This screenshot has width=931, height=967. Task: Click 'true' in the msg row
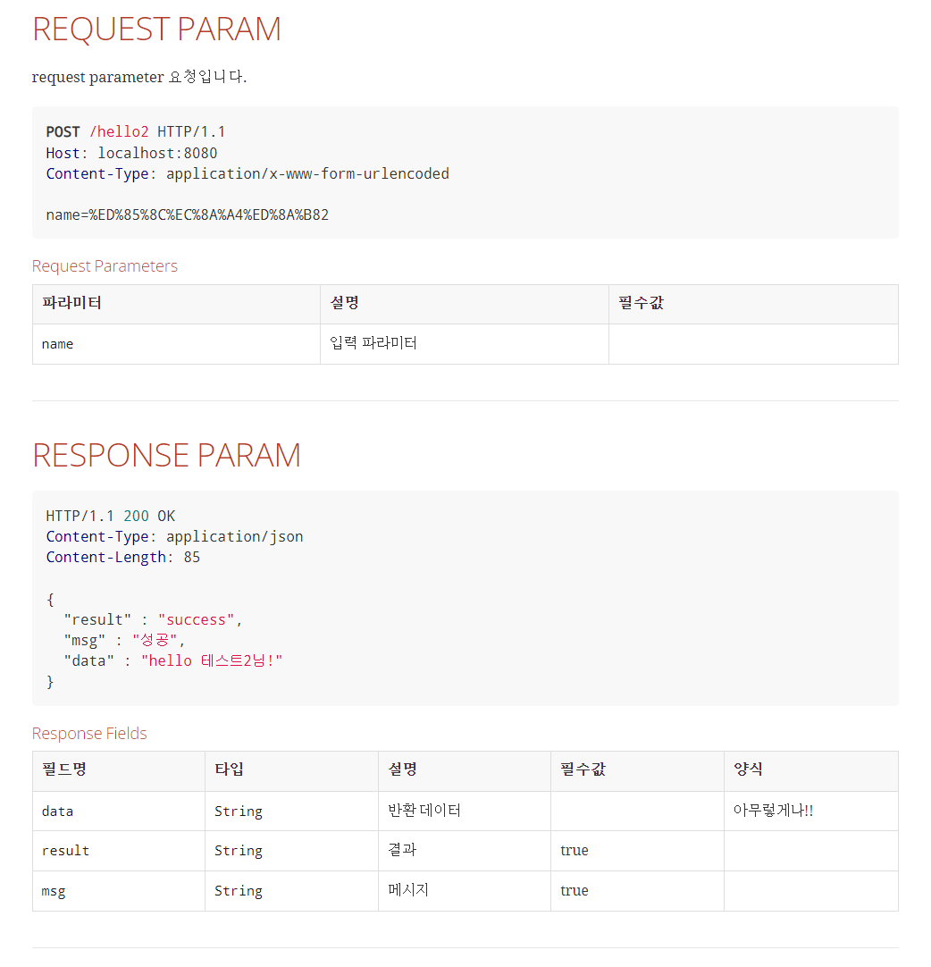tap(575, 890)
